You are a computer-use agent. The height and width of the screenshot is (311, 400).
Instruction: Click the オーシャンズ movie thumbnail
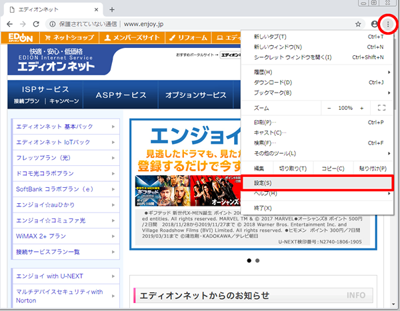[215, 190]
